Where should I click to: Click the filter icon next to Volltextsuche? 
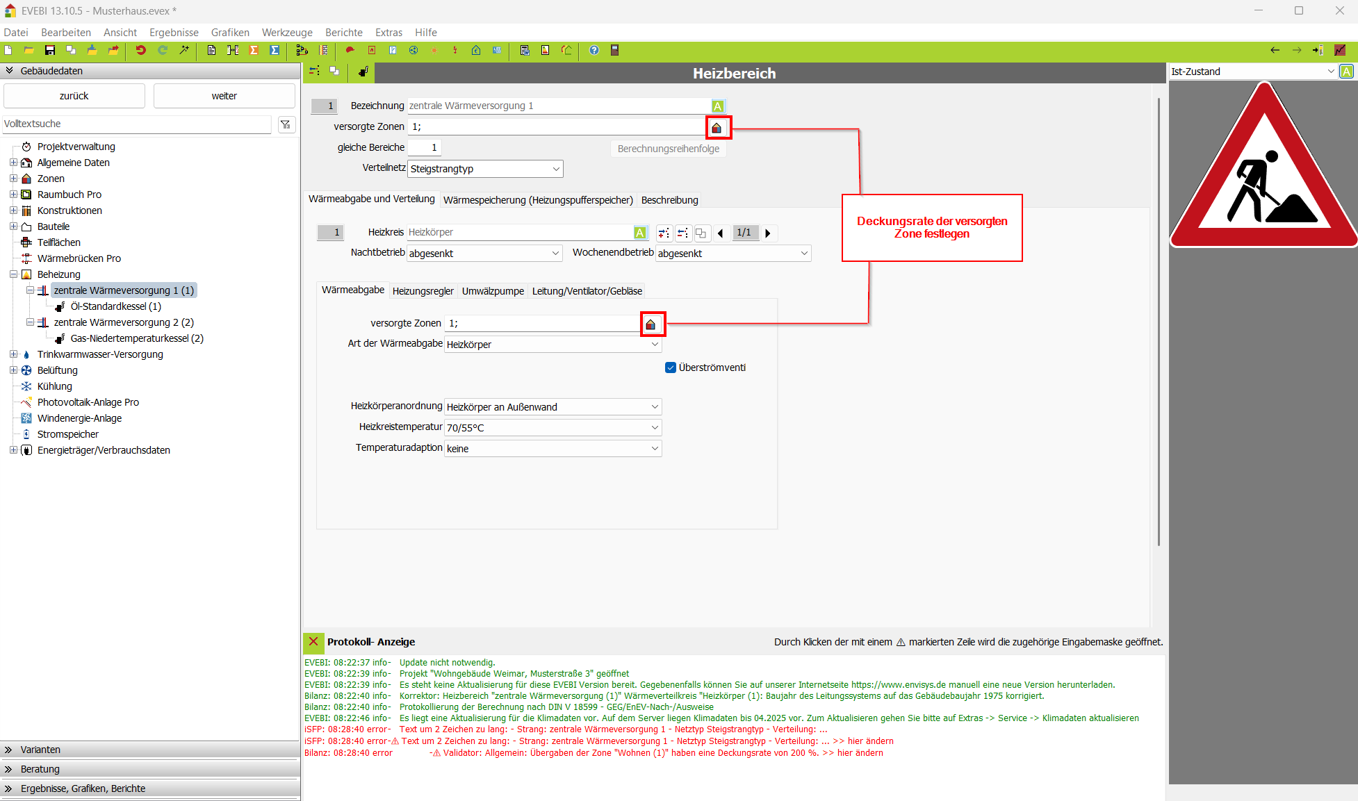tap(286, 124)
